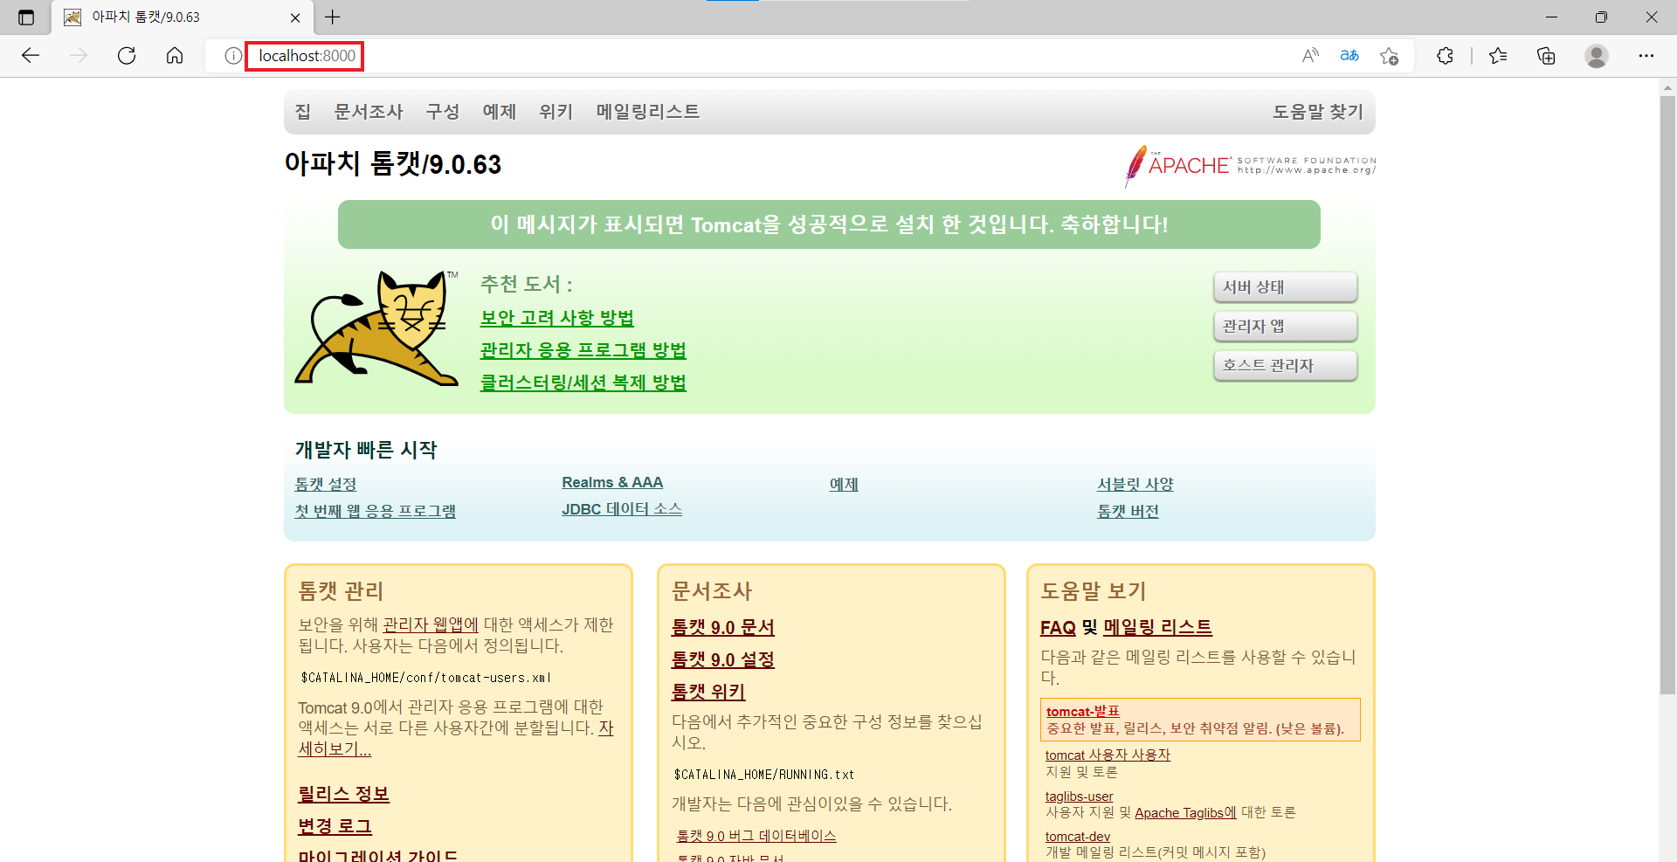Open the Apache Taglibs에 link

(x=1185, y=813)
